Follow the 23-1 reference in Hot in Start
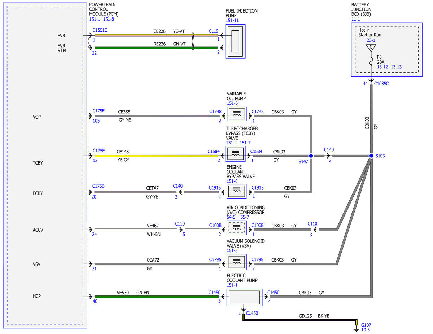The height and width of the screenshot is (334, 433). point(371,40)
